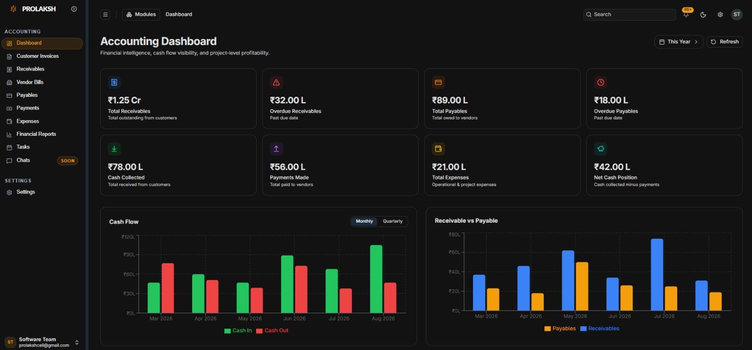Screen dimensions: 752x350
Task: Toggle Receivables series in legend
Action: pyautogui.click(x=600, y=329)
